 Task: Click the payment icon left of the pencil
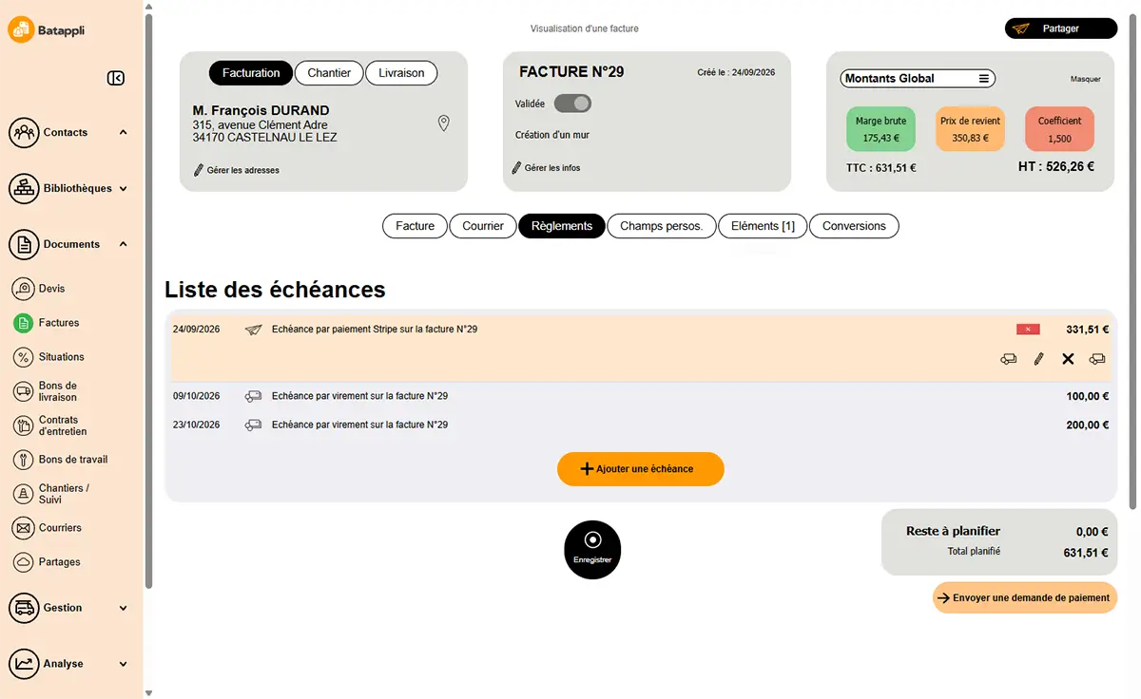coord(1009,359)
